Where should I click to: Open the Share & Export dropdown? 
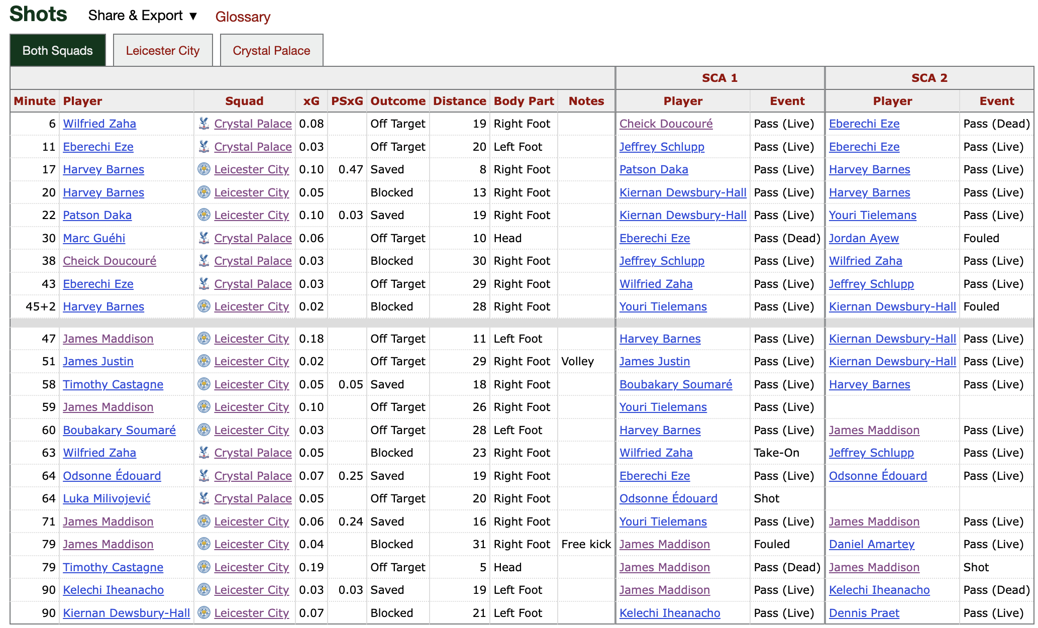click(x=143, y=16)
